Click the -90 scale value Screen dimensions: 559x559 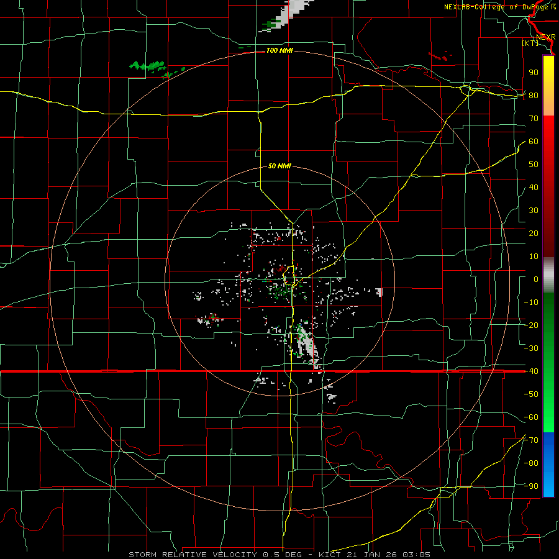tap(531, 486)
